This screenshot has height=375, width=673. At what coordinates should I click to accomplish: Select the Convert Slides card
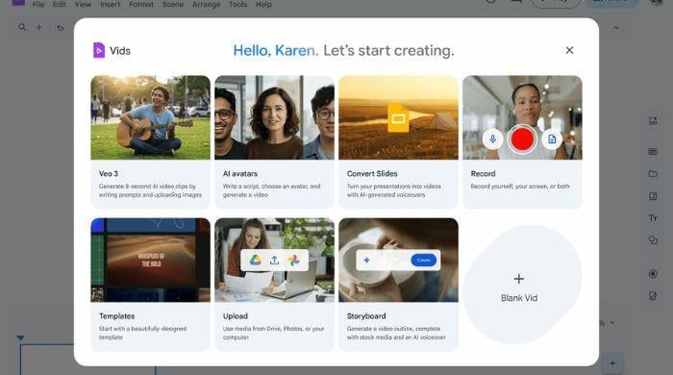398,141
